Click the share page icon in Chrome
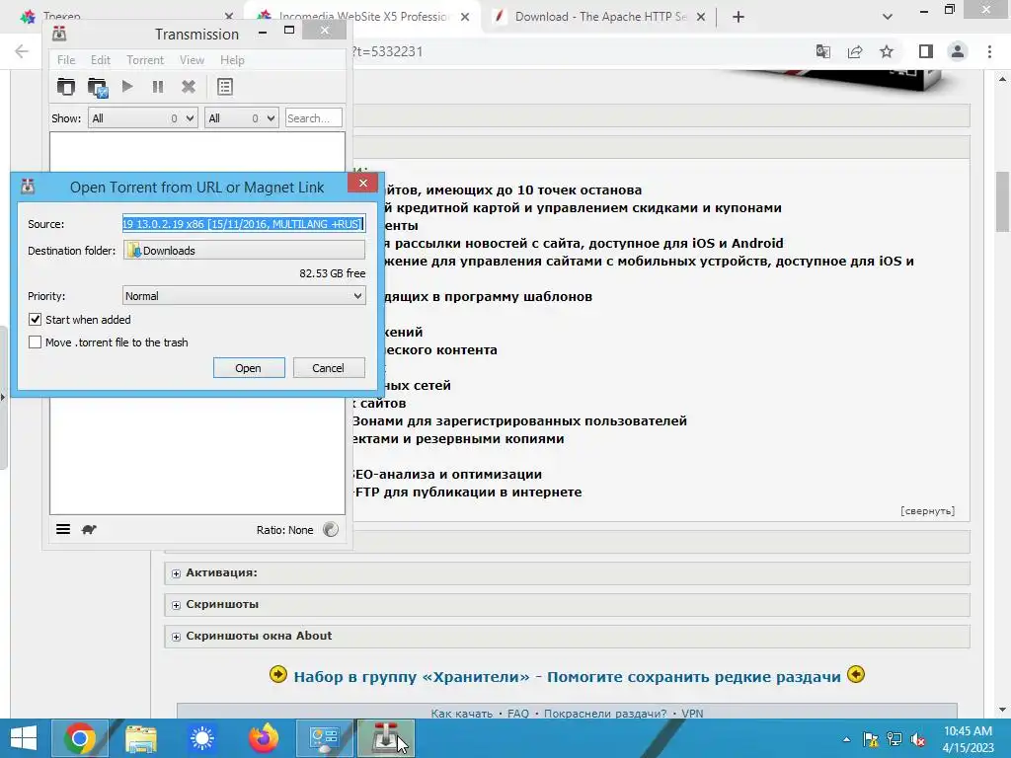The image size is (1011, 758). 855,51
